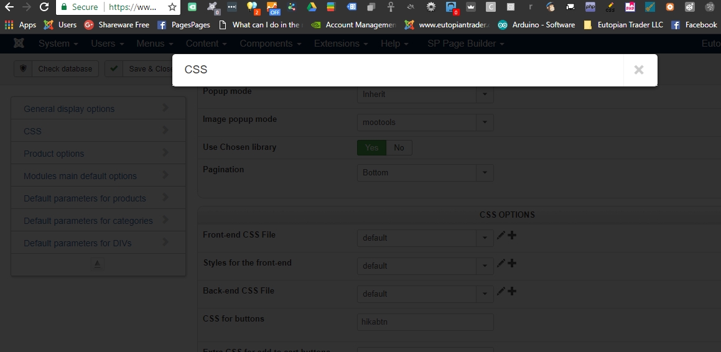The width and height of the screenshot is (721, 352).
Task: Open Default parameters for categories section
Action: 98,221
